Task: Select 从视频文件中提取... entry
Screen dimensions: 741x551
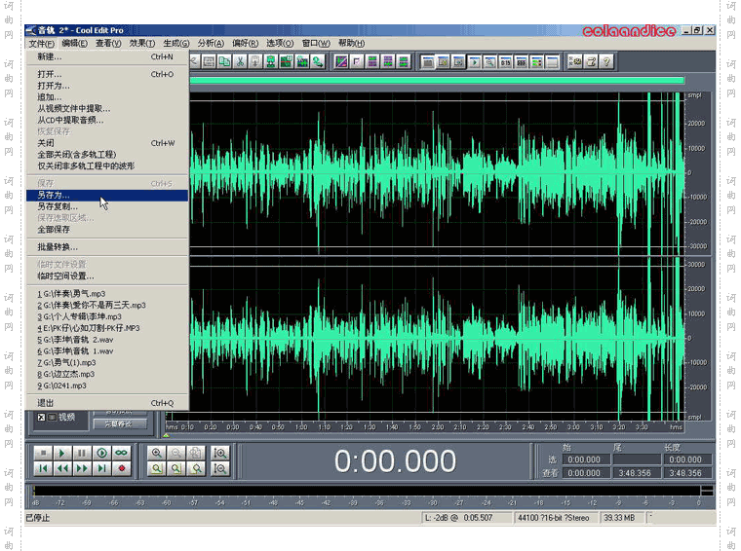Action: [x=107, y=109]
